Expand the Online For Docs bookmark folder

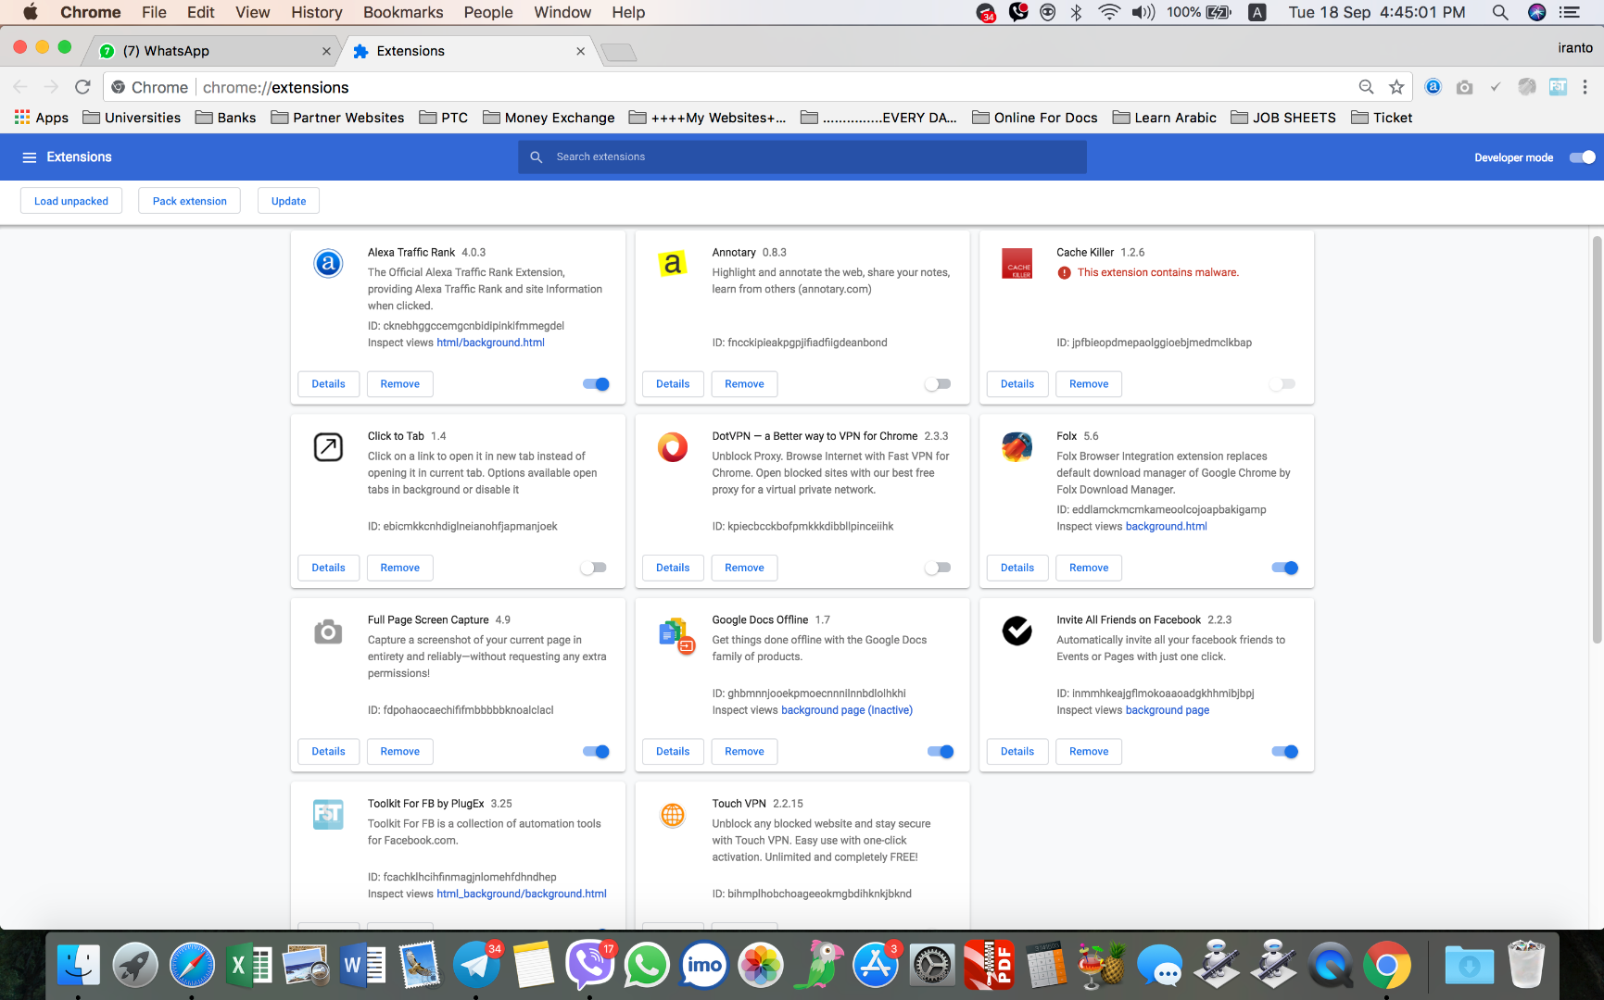(1035, 118)
